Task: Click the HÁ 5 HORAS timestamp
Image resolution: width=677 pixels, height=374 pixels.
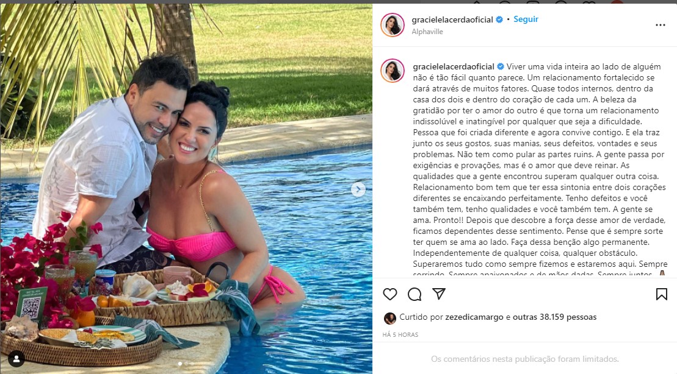Action: 400,334
